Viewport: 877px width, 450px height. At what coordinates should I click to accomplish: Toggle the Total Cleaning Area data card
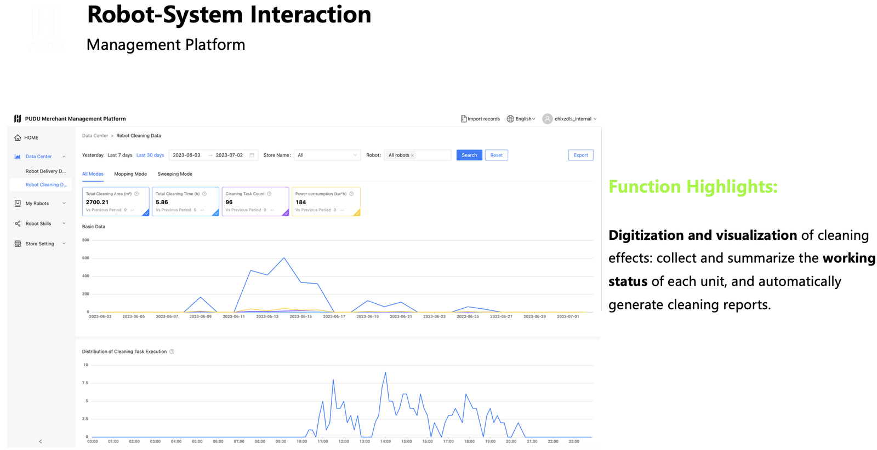(x=116, y=201)
